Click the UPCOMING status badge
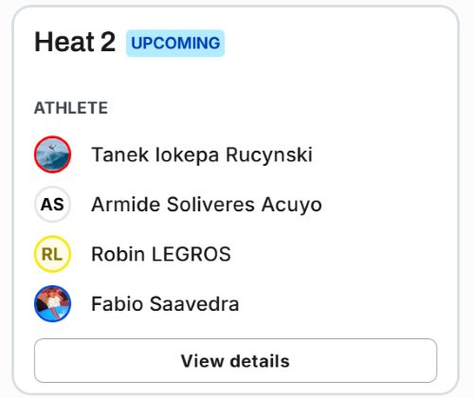 (x=175, y=44)
